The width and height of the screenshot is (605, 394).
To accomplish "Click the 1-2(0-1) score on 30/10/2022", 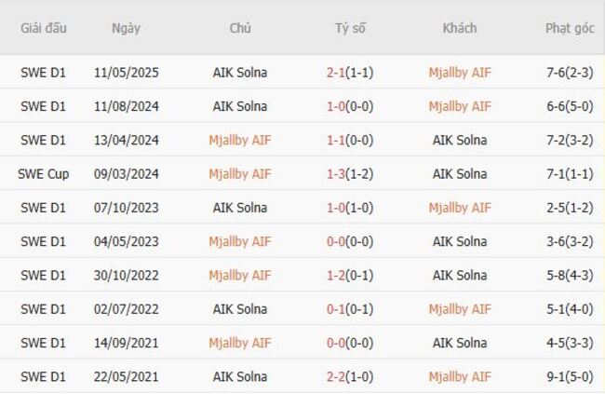I will pyautogui.click(x=350, y=276).
